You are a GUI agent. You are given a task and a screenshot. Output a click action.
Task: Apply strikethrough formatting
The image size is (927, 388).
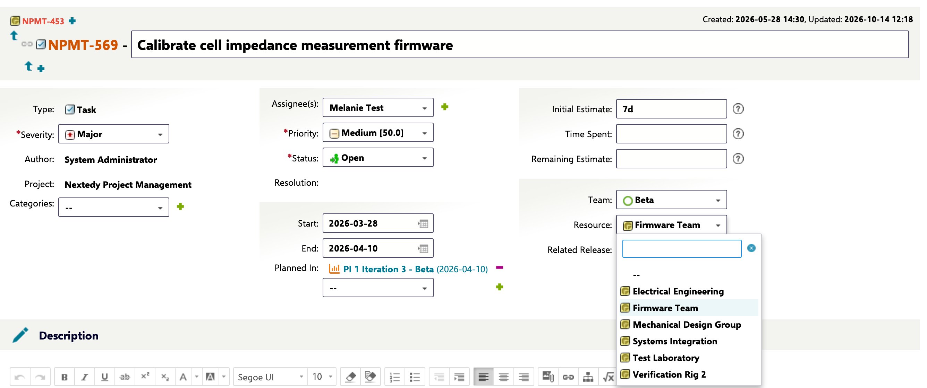point(125,377)
